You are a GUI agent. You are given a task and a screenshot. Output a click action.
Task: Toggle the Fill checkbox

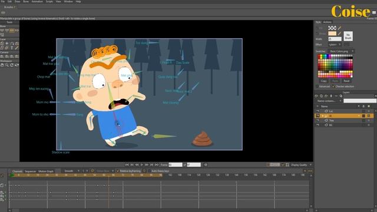coord(317,28)
